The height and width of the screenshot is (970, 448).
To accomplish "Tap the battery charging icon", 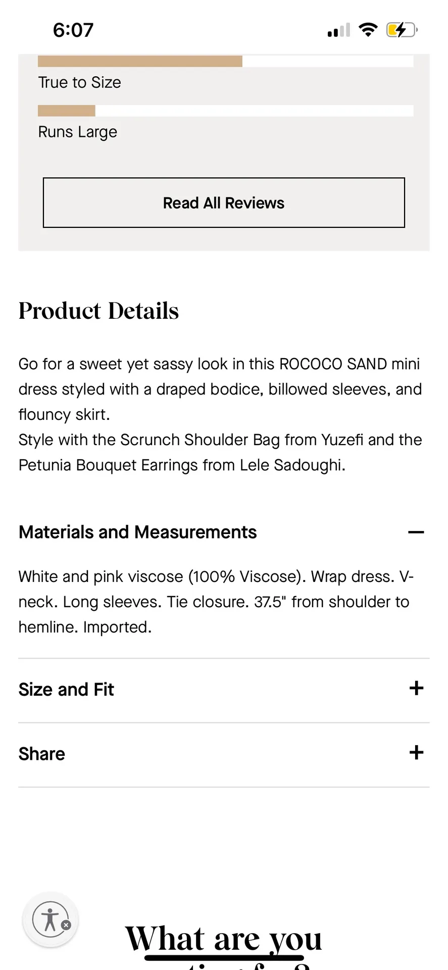I will click(402, 30).
